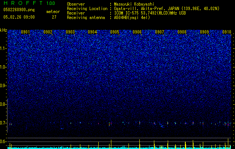The image size is (235, 149).
Task: Click the A504HB(yagi 4el) antenna text
Action: (x=132, y=18)
